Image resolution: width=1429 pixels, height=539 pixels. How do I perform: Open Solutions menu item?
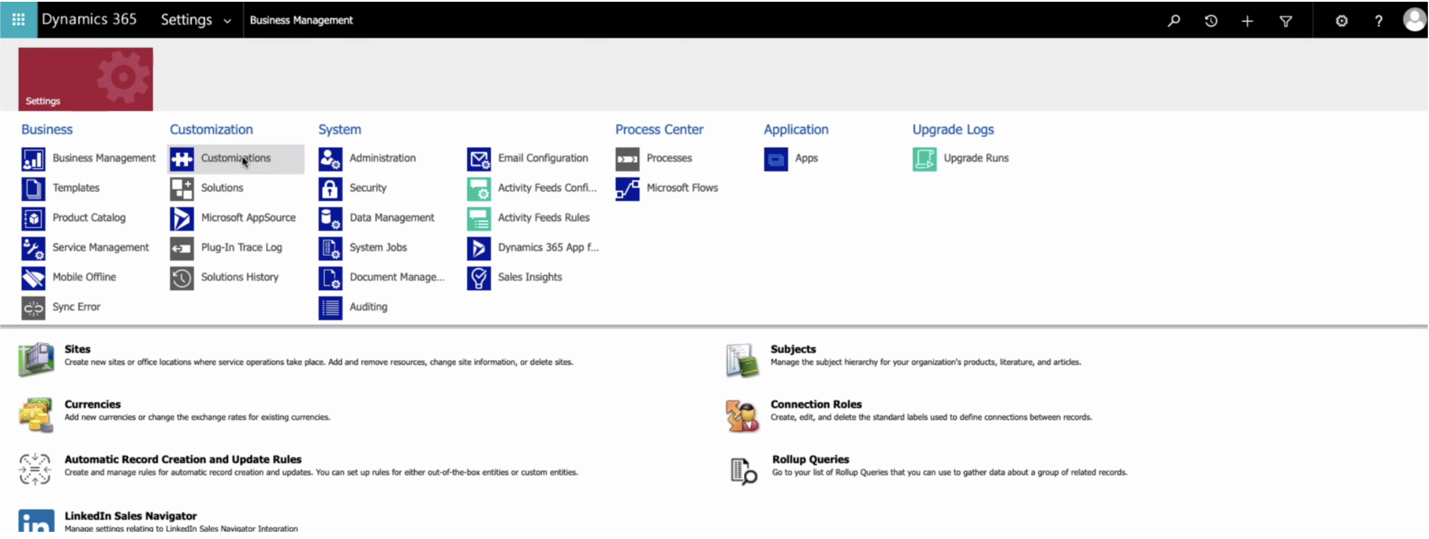pyautogui.click(x=222, y=188)
